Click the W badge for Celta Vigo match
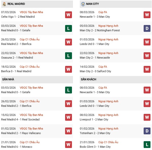152x150 pixels. click(68, 15)
